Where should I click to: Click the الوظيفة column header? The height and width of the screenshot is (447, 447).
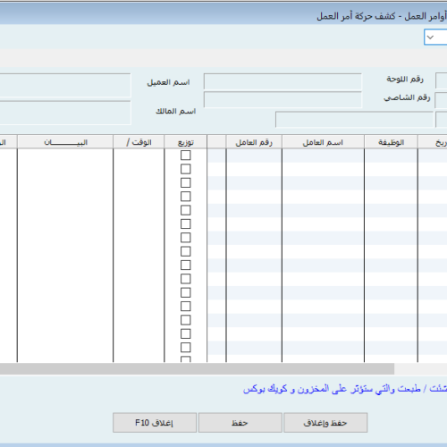[391, 142]
